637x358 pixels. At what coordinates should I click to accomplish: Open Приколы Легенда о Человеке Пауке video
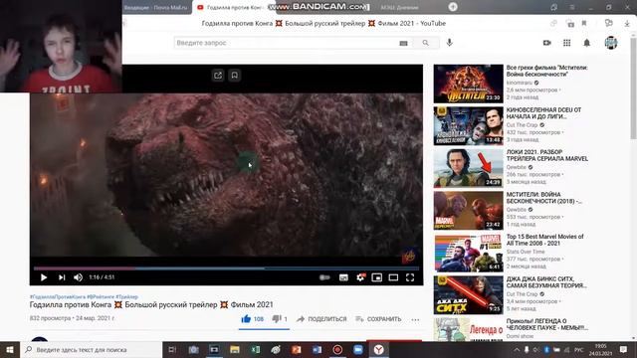[546, 324]
